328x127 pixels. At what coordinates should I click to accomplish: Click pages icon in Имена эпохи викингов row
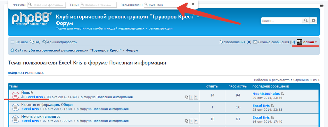coord(187,121)
